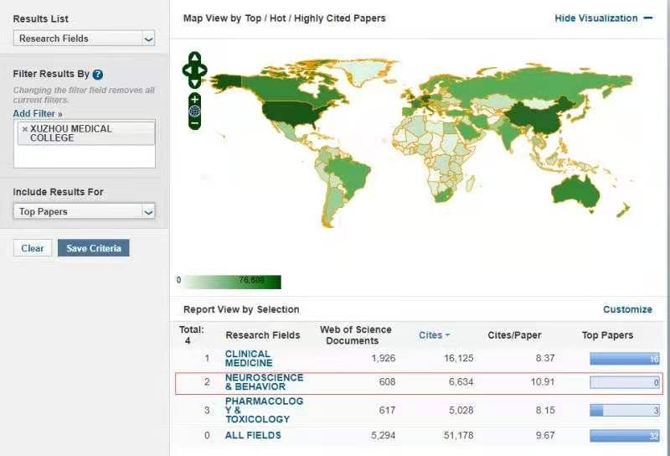The width and height of the screenshot is (670, 456).
Task: Remove the XUZHOU MEDICAL COLLEGE filter
Action: [x=24, y=129]
